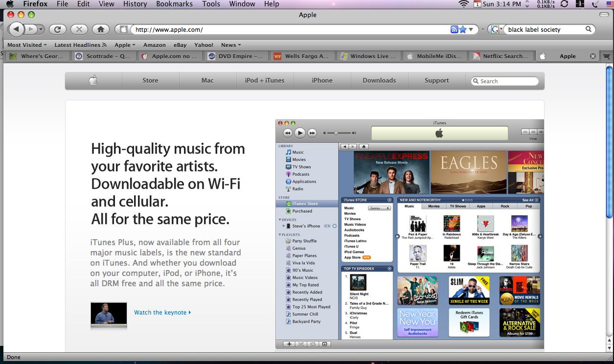The height and width of the screenshot is (364, 614).
Task: Click the iTunes Store sidebar item
Action: point(307,204)
